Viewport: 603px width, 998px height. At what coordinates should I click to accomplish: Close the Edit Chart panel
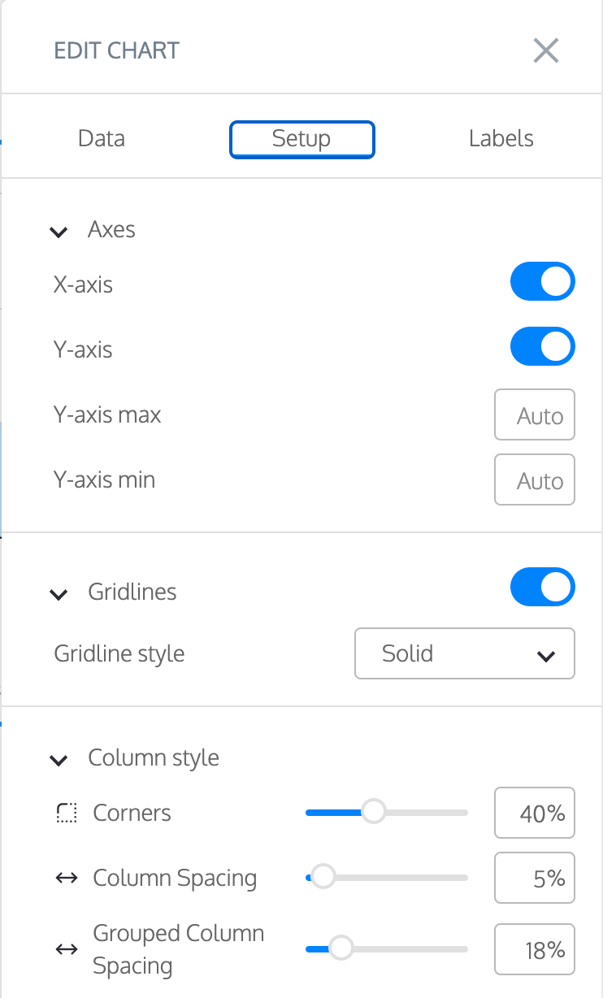click(x=545, y=50)
